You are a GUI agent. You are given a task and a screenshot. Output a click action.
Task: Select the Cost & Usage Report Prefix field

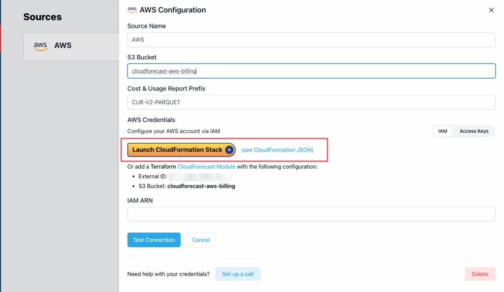311,102
